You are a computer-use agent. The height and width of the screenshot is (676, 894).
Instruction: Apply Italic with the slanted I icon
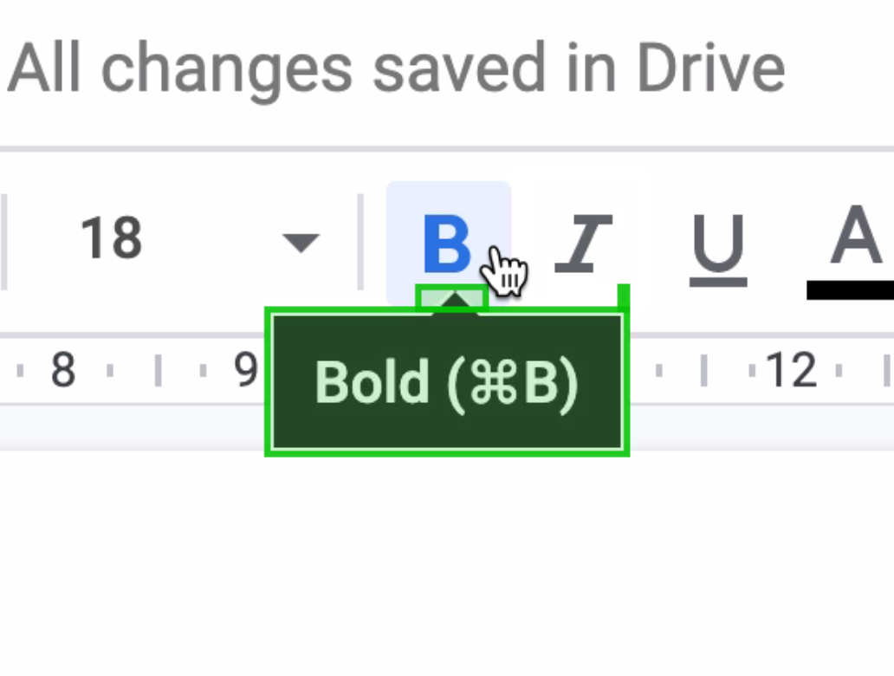584,244
